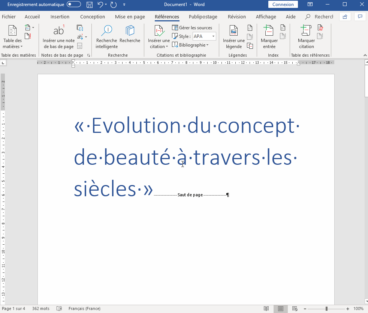The height and width of the screenshot is (313, 368).
Task: Click the Undo arrow icon
Action: point(100,5)
